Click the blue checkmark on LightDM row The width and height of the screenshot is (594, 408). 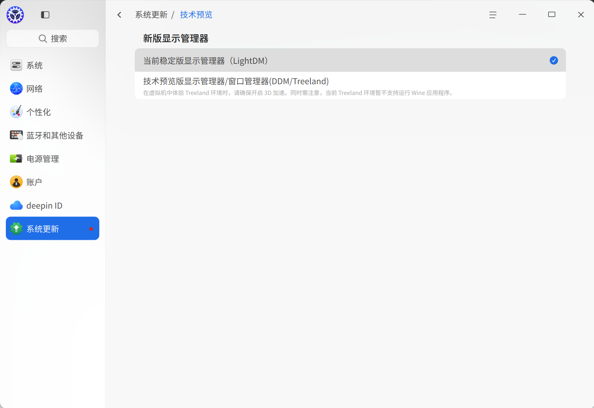click(x=554, y=60)
